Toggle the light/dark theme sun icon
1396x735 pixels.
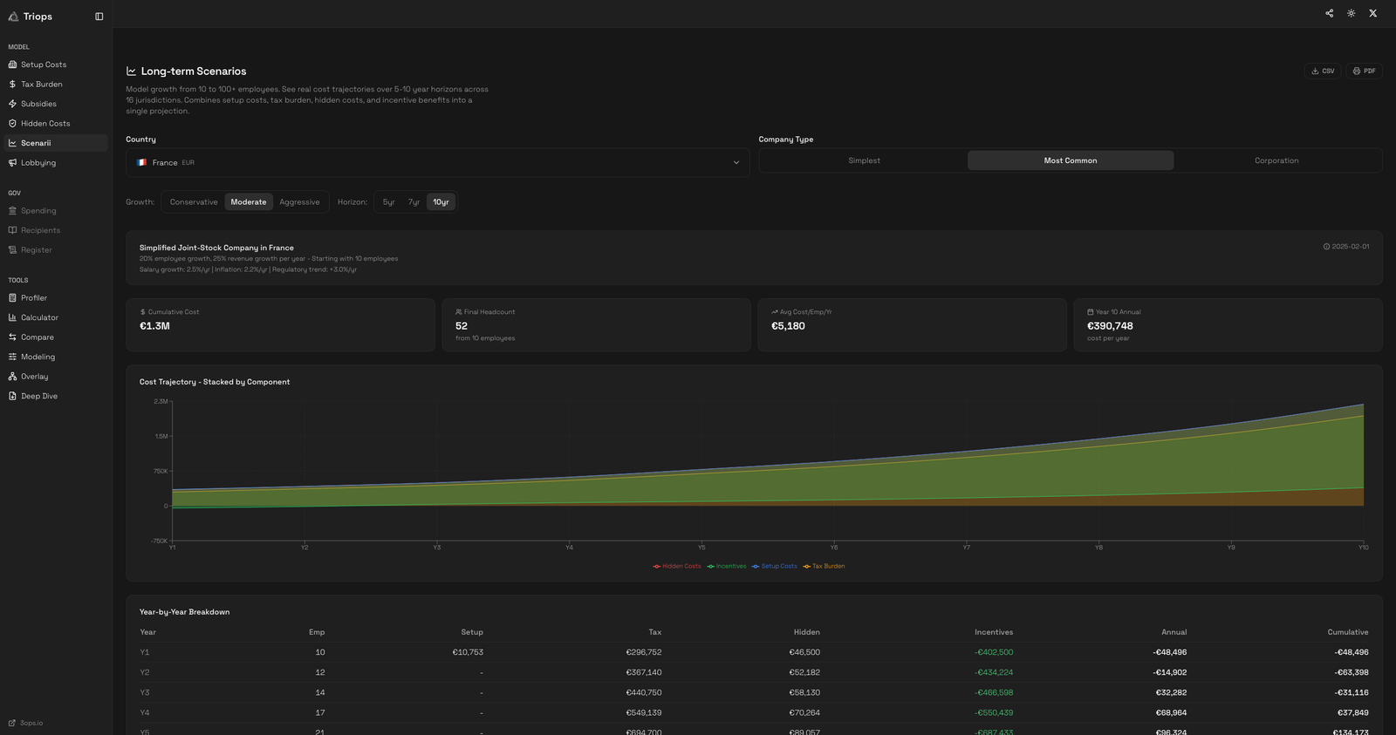pos(1351,13)
